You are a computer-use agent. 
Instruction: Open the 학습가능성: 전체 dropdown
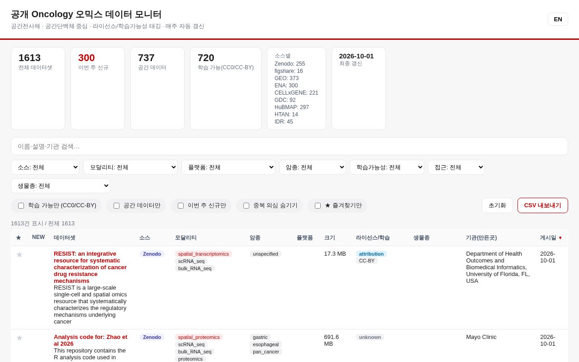387,167
